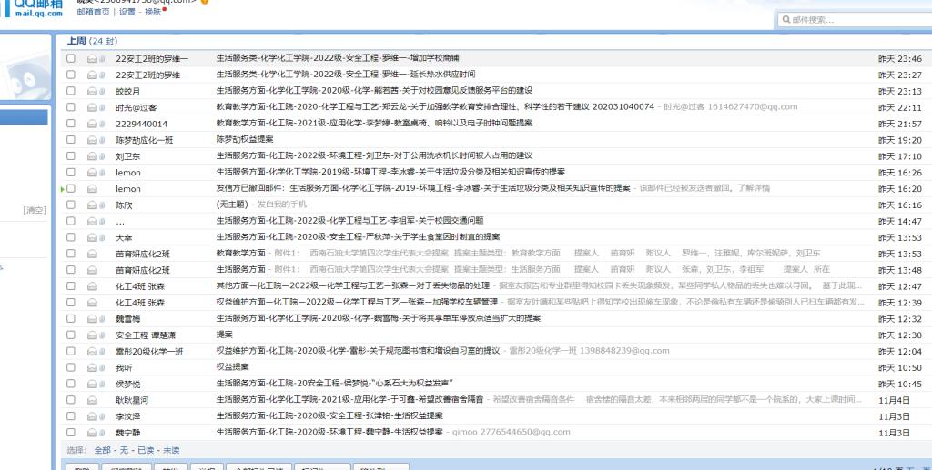
Task: Click envelope icon on 陈欣 email row
Action: click(92, 205)
